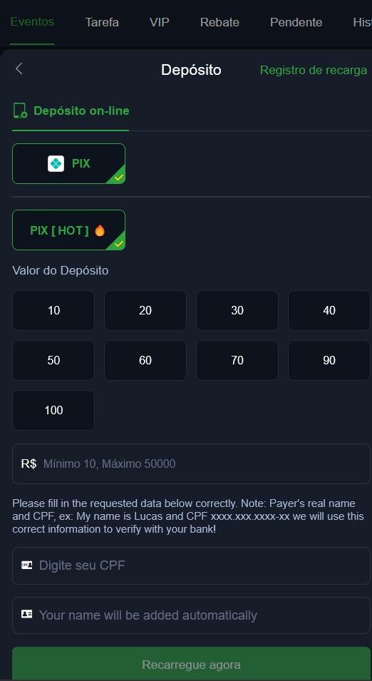Go to the Rebate tab
Screen dimensions: 372x681
(x=219, y=22)
